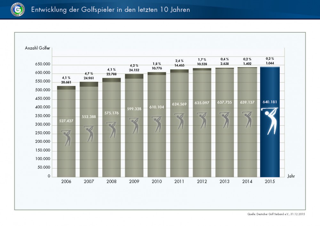Select the golfer icon in the 2012 bar
320x226 pixels.
202,121
